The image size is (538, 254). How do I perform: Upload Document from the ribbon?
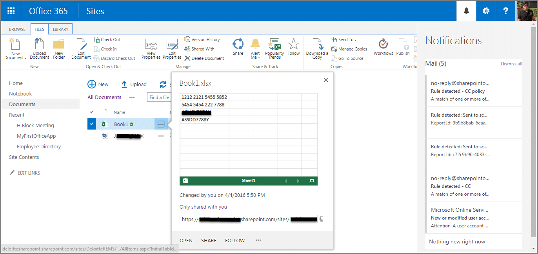click(x=40, y=49)
